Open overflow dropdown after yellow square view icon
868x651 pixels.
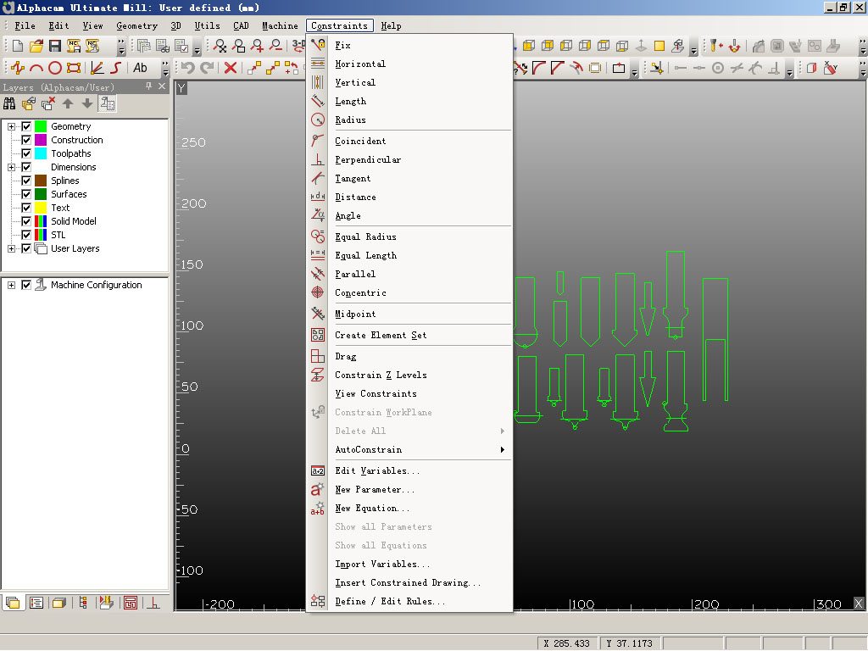pyautogui.click(x=693, y=47)
